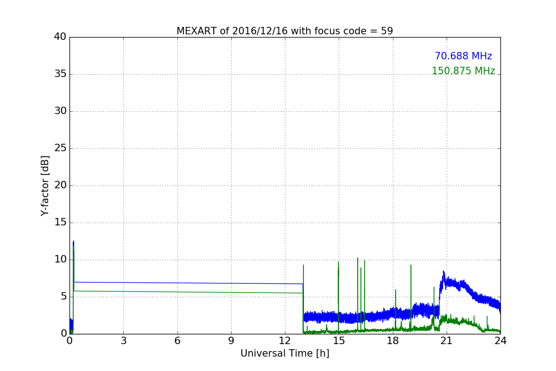Click the 'Y-factor [dB]' y-axis label

click(45, 185)
